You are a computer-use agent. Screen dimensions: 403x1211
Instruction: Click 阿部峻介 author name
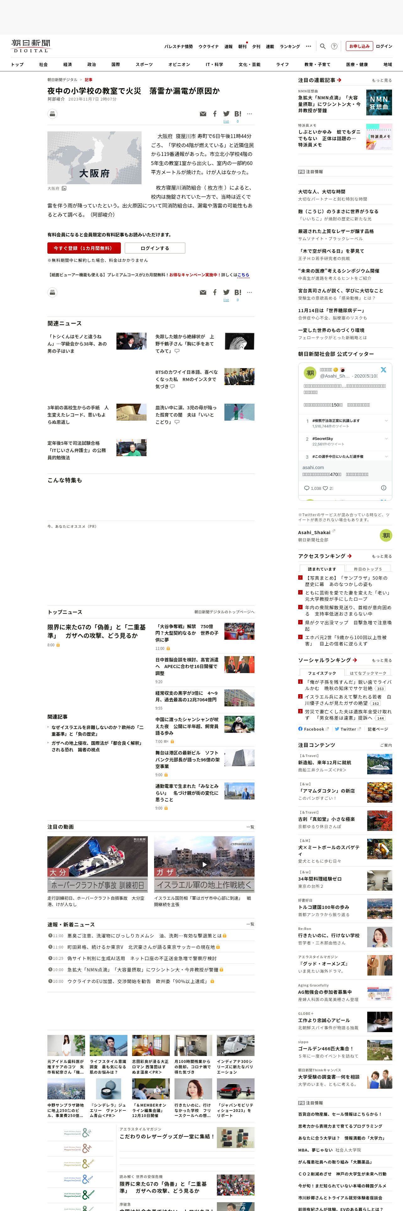pos(56,99)
